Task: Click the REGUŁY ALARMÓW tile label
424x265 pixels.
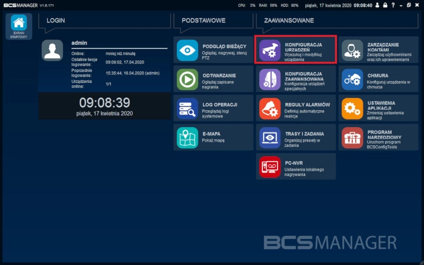Action: click(308, 105)
